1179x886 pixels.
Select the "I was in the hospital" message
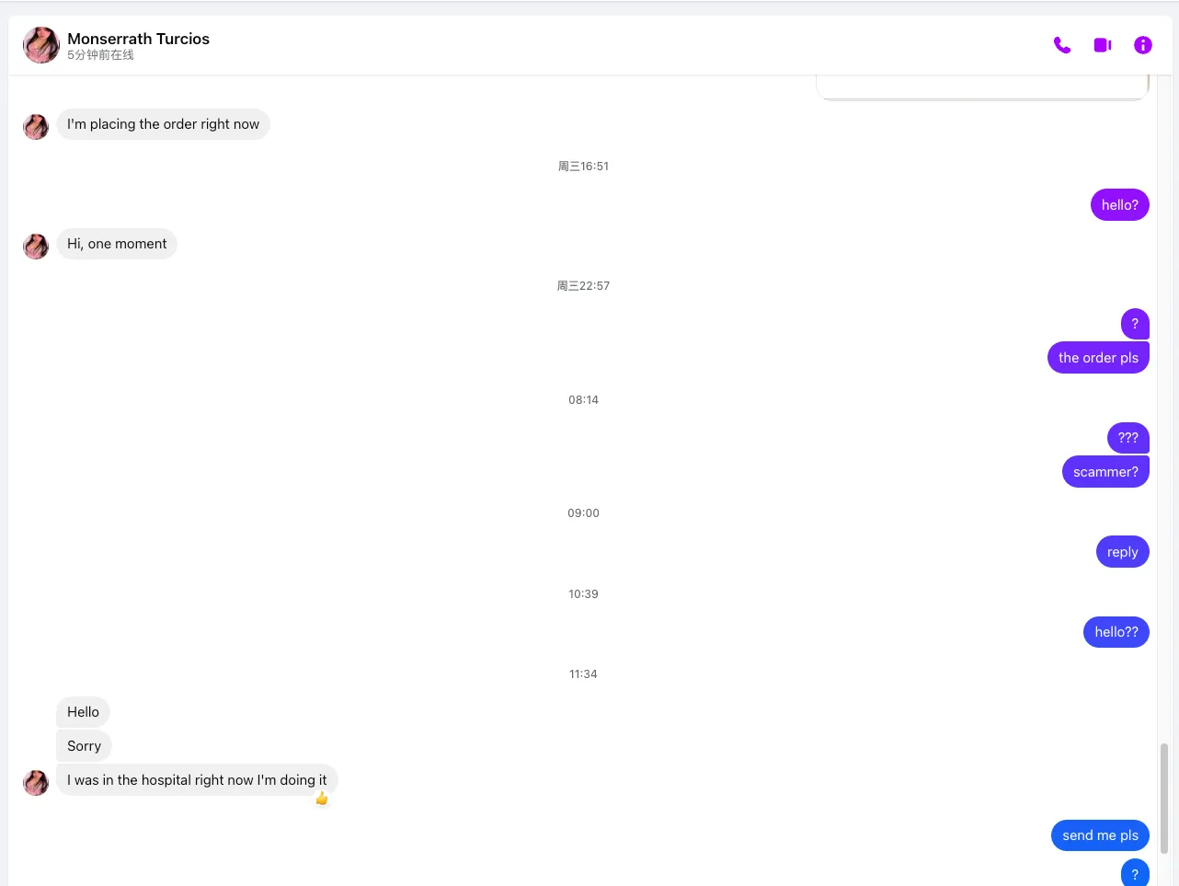click(x=197, y=780)
